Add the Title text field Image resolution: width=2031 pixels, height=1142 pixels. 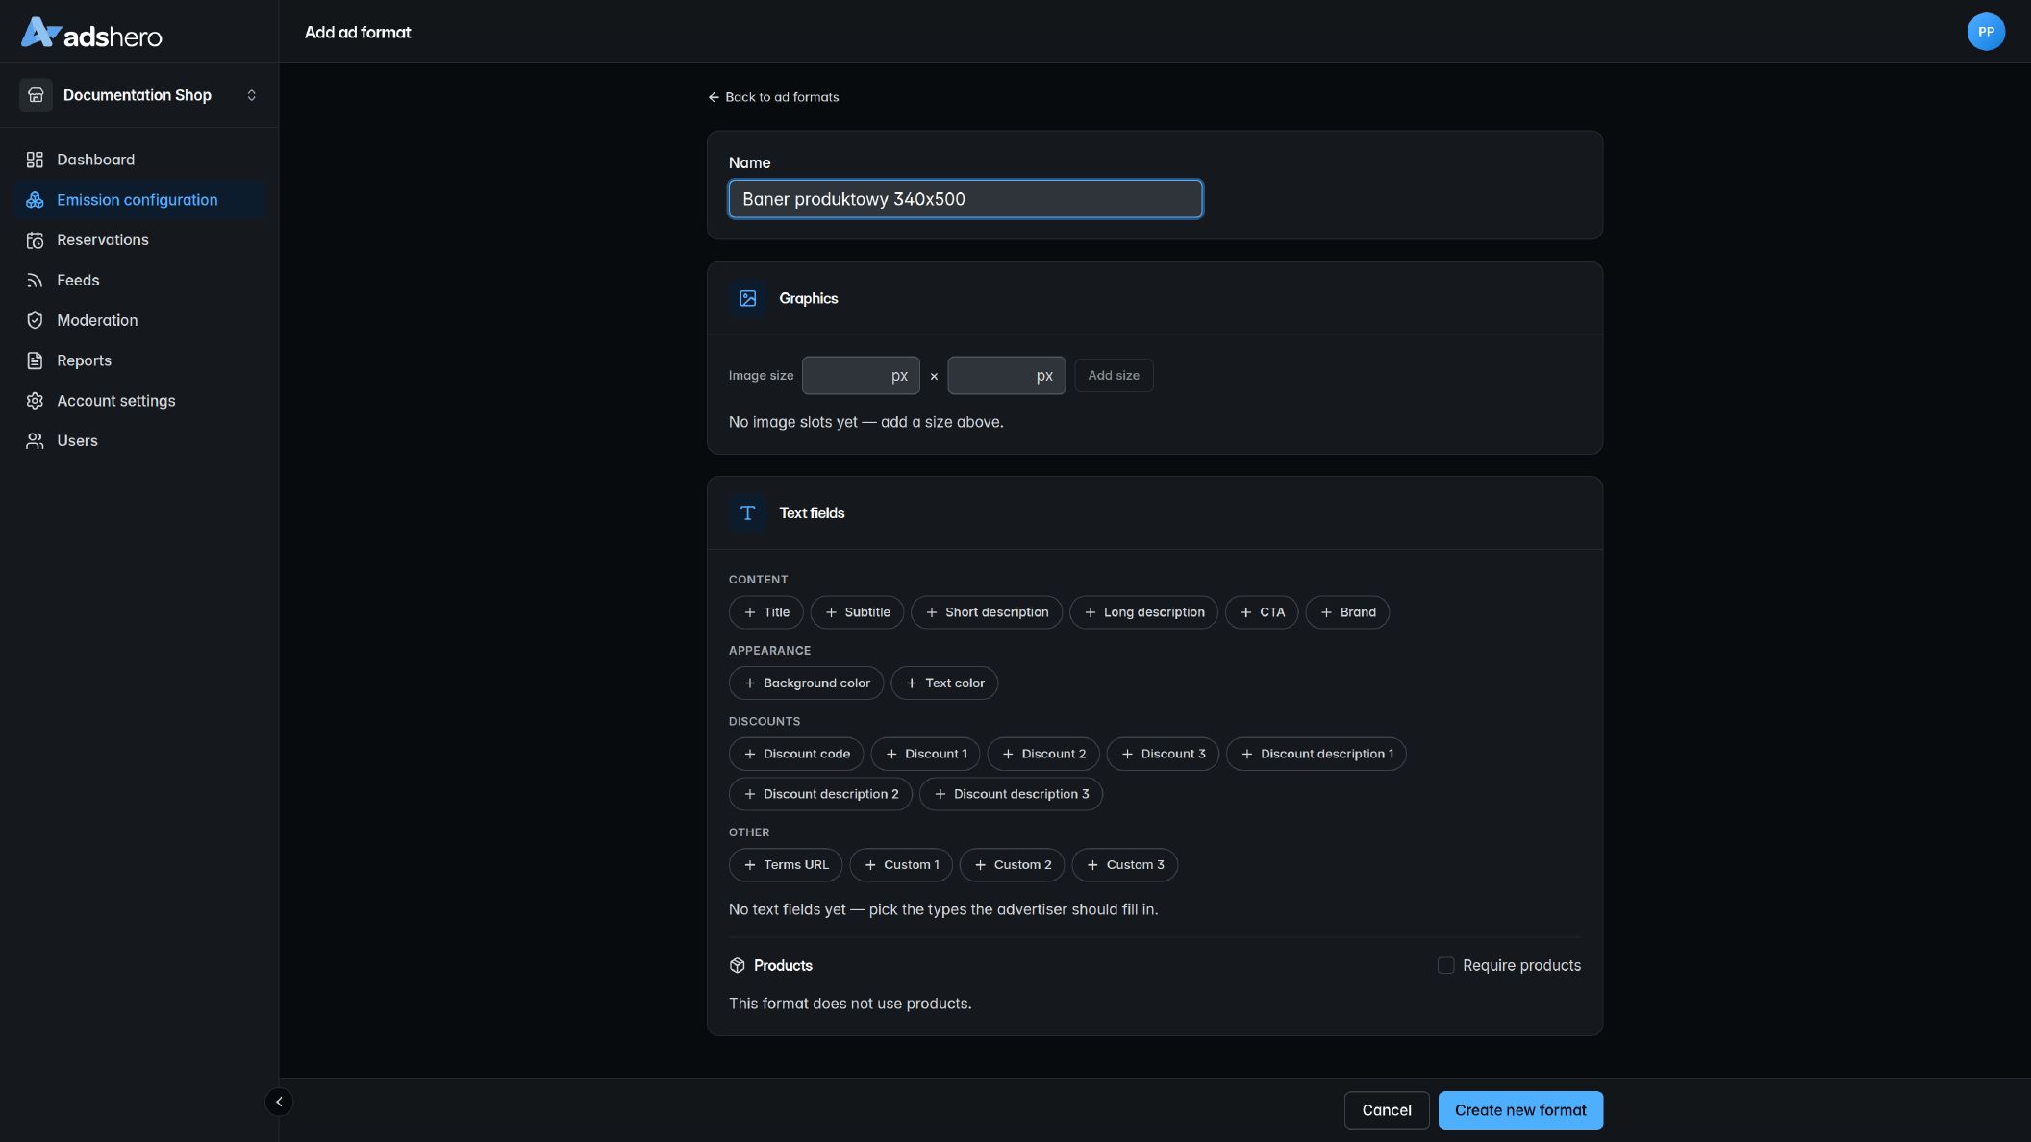766,612
